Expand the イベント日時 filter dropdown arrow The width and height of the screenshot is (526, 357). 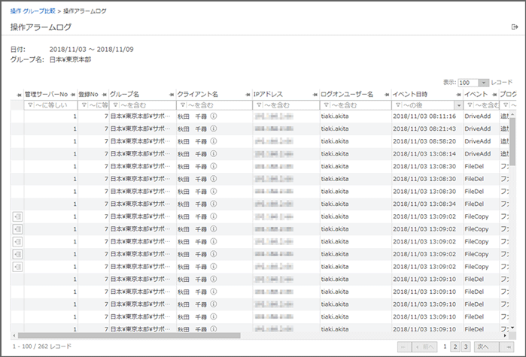click(458, 105)
